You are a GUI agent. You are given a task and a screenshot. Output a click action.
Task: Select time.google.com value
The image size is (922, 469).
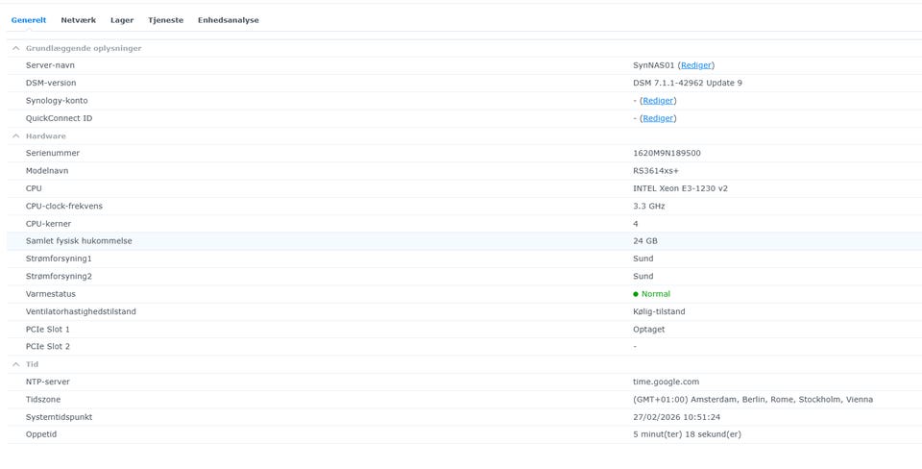click(x=667, y=382)
